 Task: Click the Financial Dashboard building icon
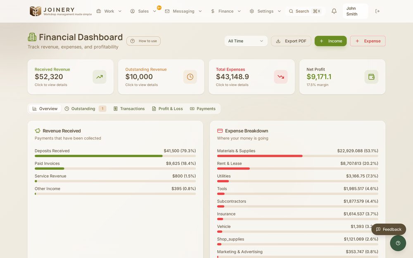pos(32,37)
